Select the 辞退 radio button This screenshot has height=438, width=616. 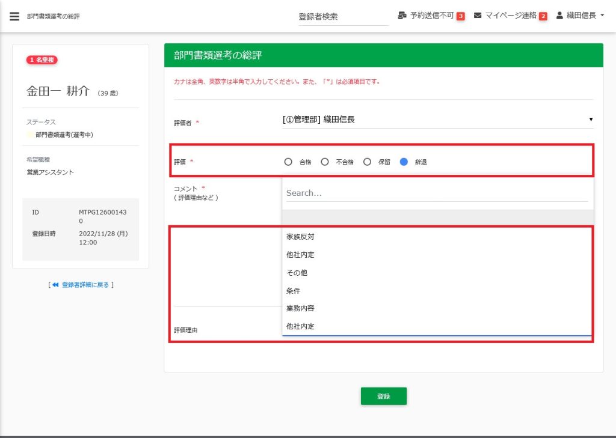[404, 162]
